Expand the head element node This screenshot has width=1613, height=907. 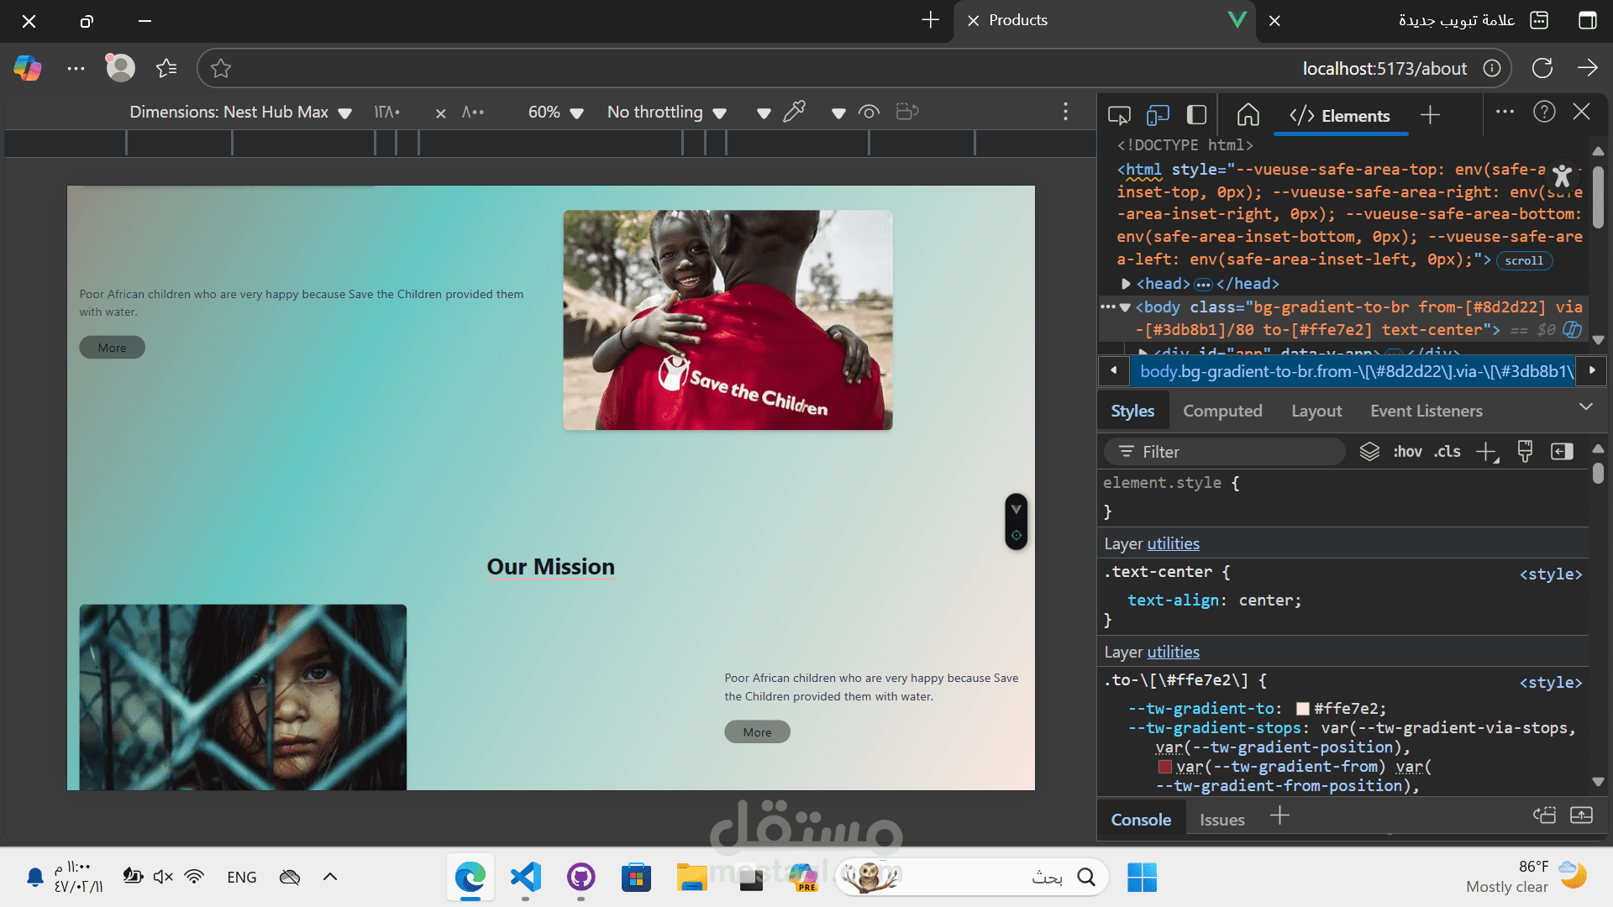coord(1127,284)
